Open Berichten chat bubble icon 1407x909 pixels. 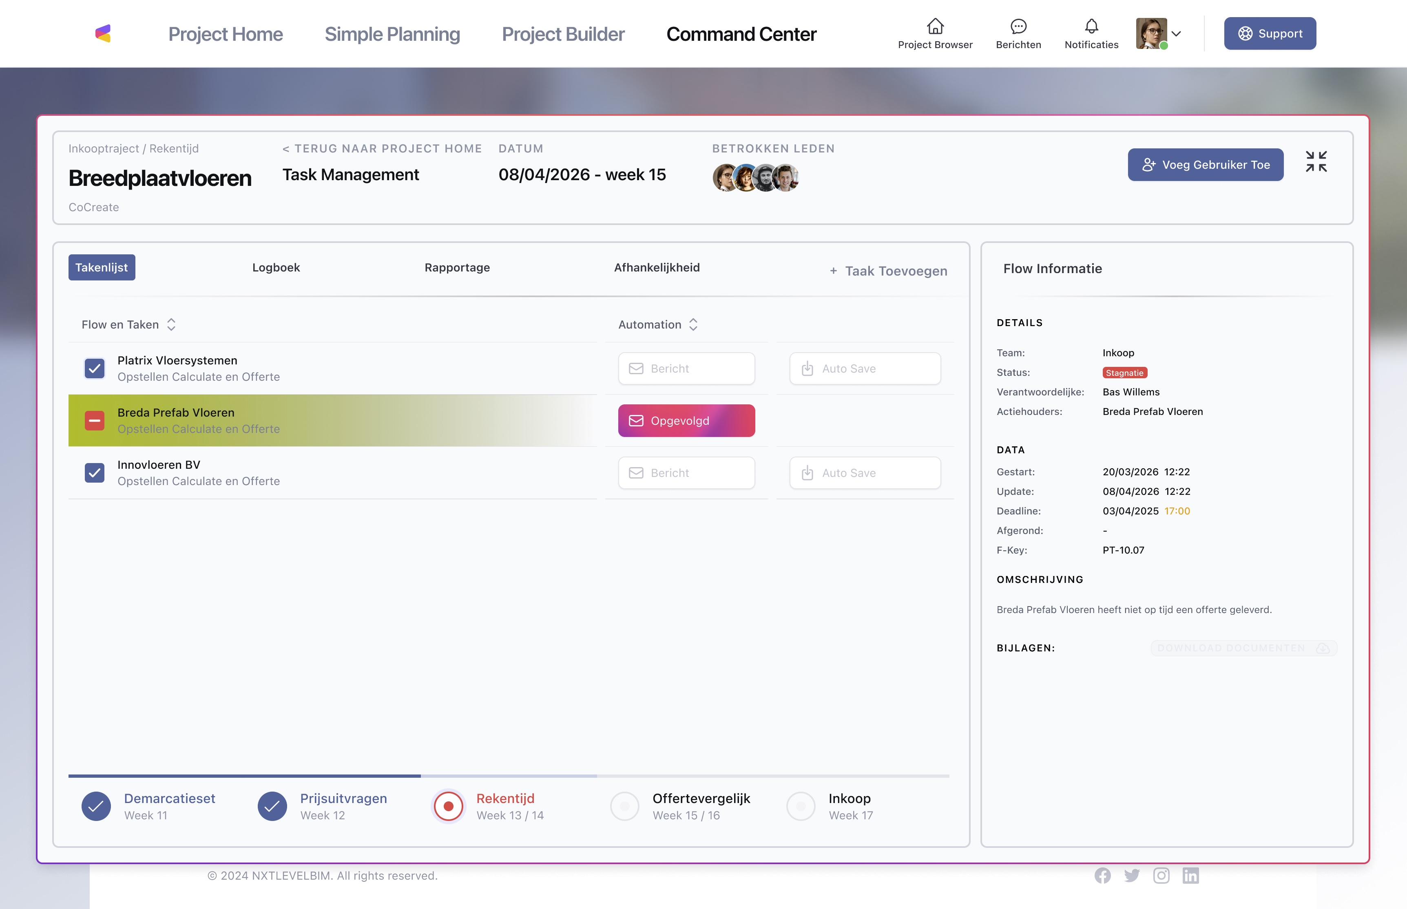click(1018, 26)
